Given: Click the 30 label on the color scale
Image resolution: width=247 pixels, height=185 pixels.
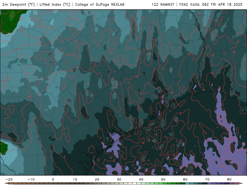Looking at the screenshot, I should click(x=119, y=179).
